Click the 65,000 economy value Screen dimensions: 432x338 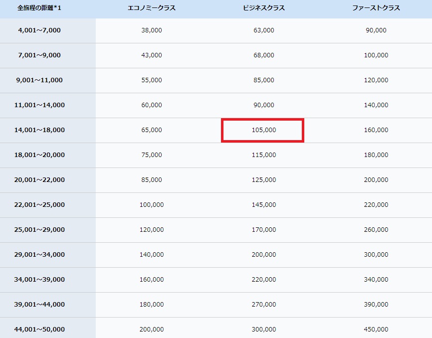[152, 130]
